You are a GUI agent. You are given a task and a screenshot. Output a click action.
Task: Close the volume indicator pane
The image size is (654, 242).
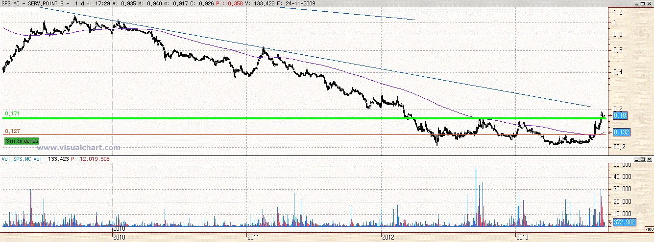pos(649,159)
